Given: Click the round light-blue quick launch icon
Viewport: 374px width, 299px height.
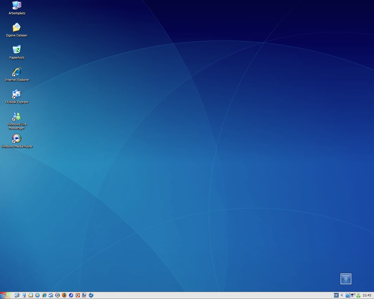Looking at the screenshot, I should pos(37,295).
